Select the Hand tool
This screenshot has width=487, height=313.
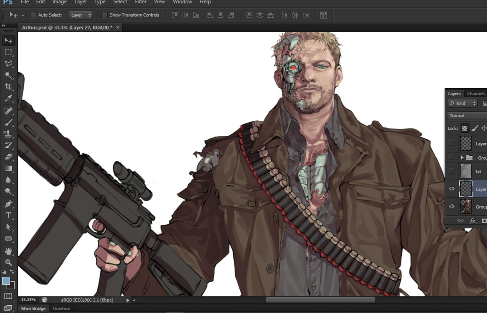8,251
